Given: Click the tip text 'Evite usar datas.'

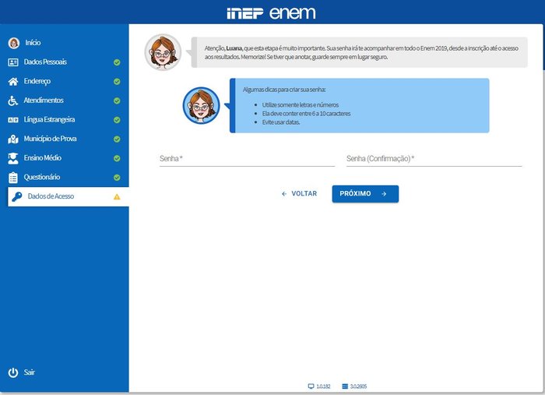Looking at the screenshot, I should point(281,122).
